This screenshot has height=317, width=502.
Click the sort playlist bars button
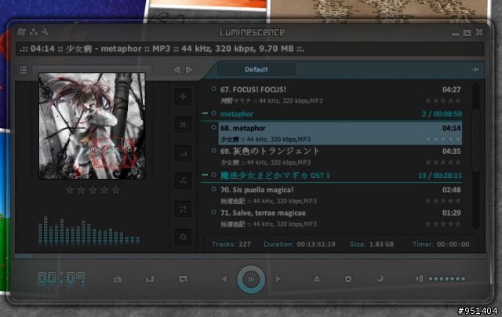(183, 153)
